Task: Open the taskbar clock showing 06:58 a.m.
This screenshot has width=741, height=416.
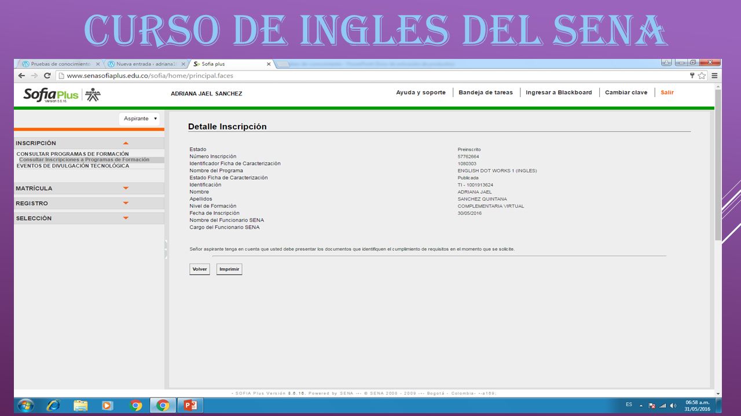Action: (698, 406)
